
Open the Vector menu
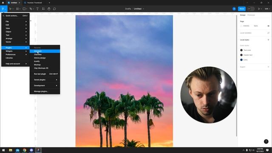click(x=15, y=42)
